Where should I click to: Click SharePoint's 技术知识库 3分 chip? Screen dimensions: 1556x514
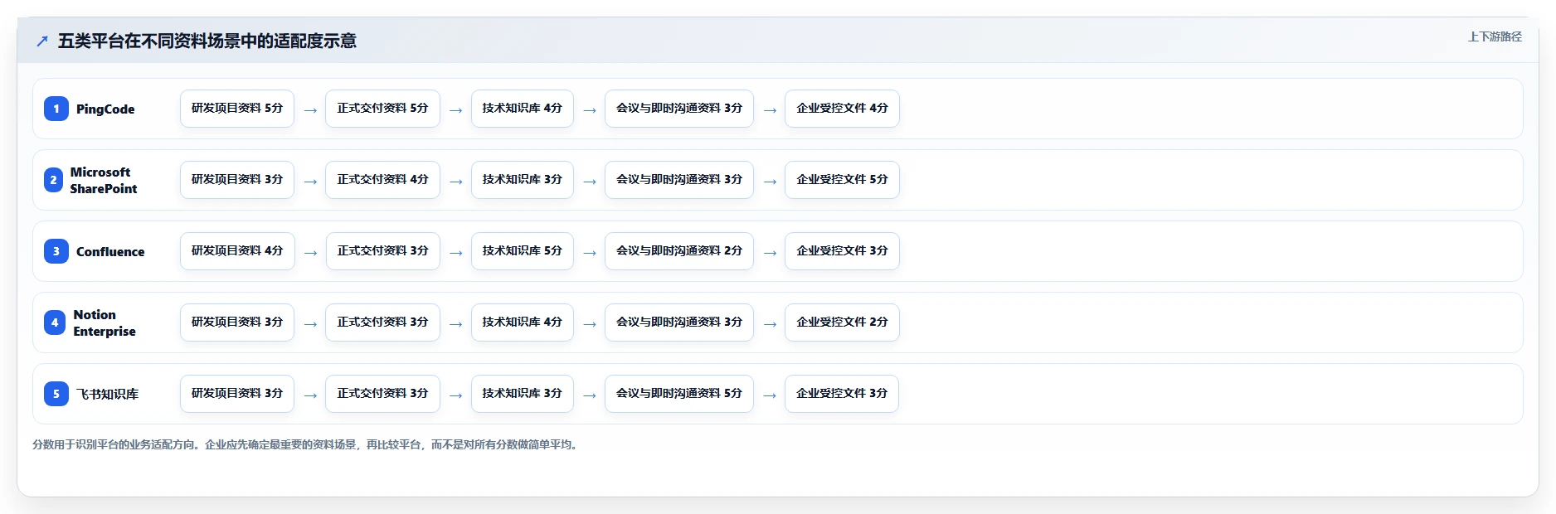[523, 180]
